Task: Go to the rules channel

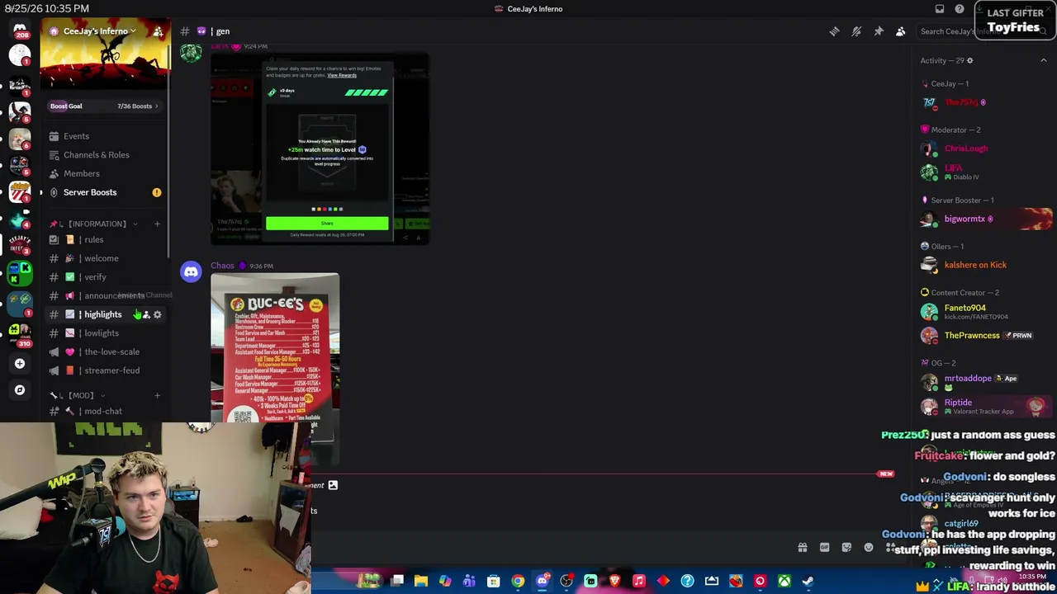Action: [104, 240]
